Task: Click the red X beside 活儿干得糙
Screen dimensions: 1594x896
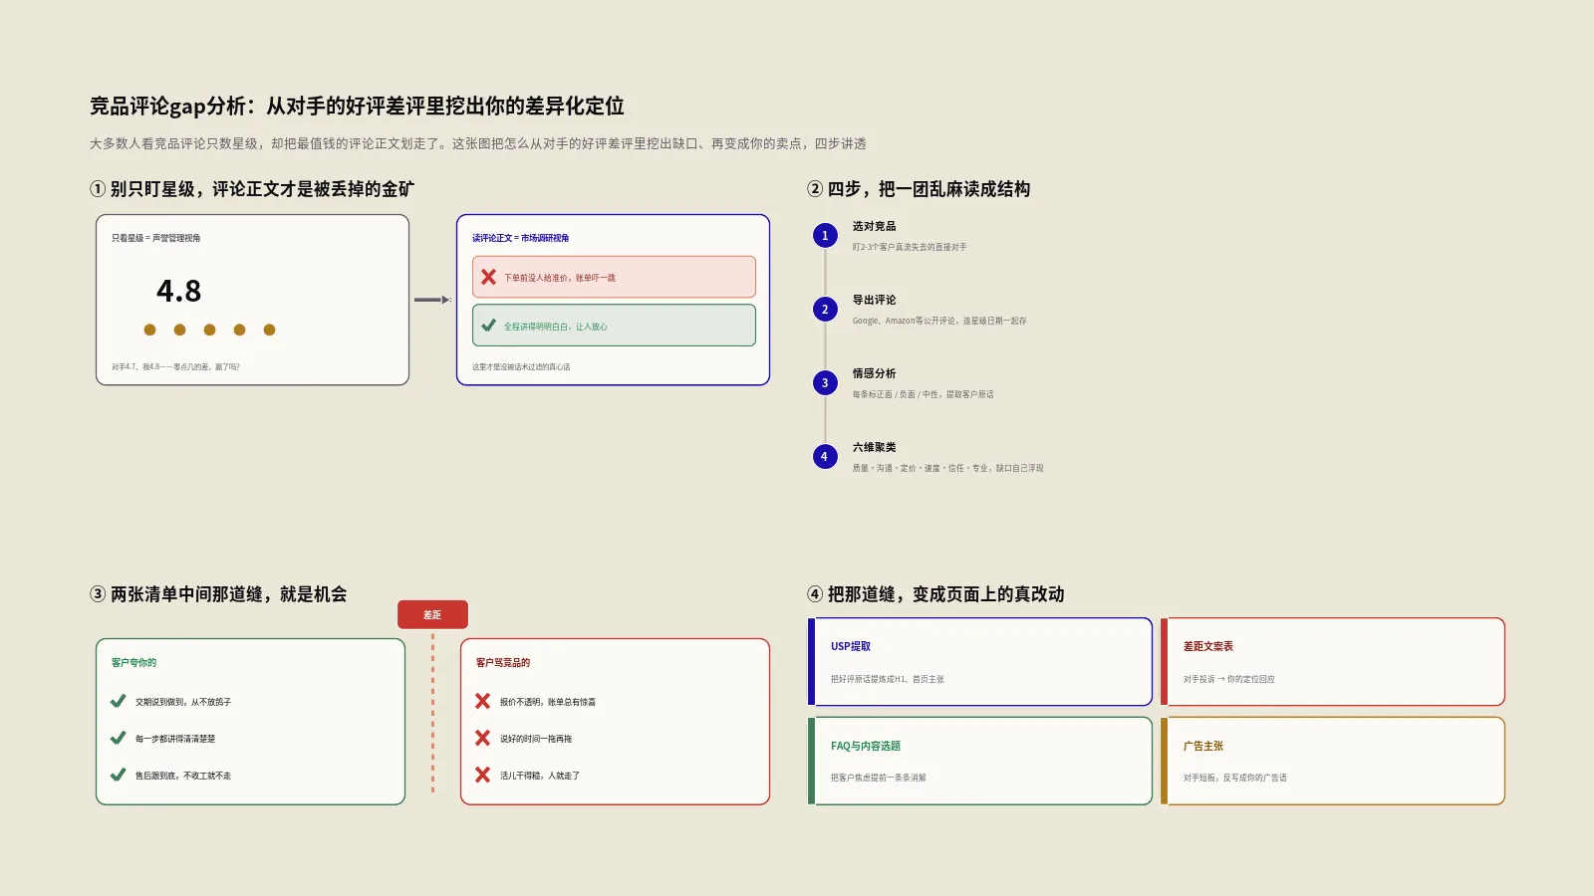Action: tap(482, 775)
